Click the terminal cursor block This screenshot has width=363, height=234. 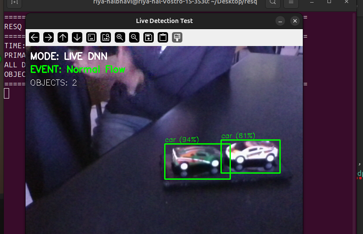(x=6, y=93)
